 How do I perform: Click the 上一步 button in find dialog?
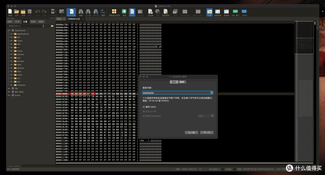coord(191,132)
